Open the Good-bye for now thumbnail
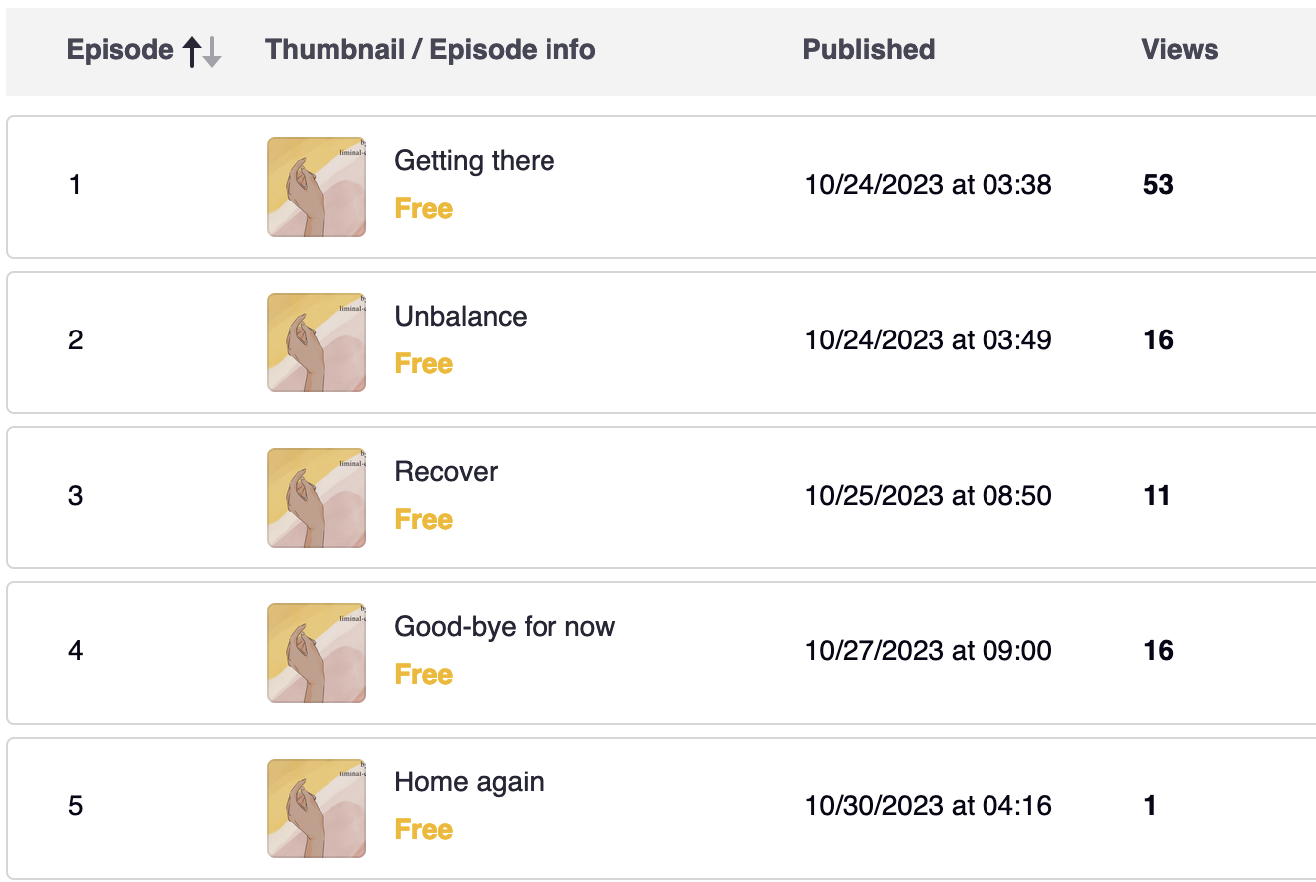This screenshot has width=1316, height=882. [317, 653]
